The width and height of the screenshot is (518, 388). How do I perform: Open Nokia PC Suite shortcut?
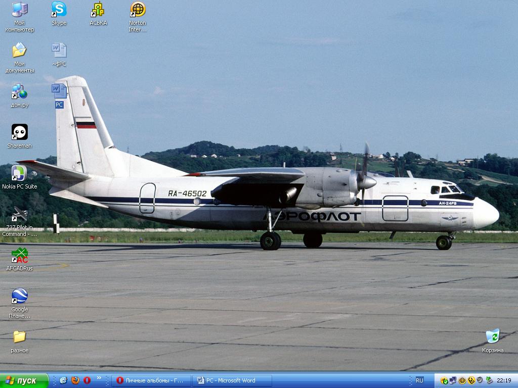[x=20, y=177]
